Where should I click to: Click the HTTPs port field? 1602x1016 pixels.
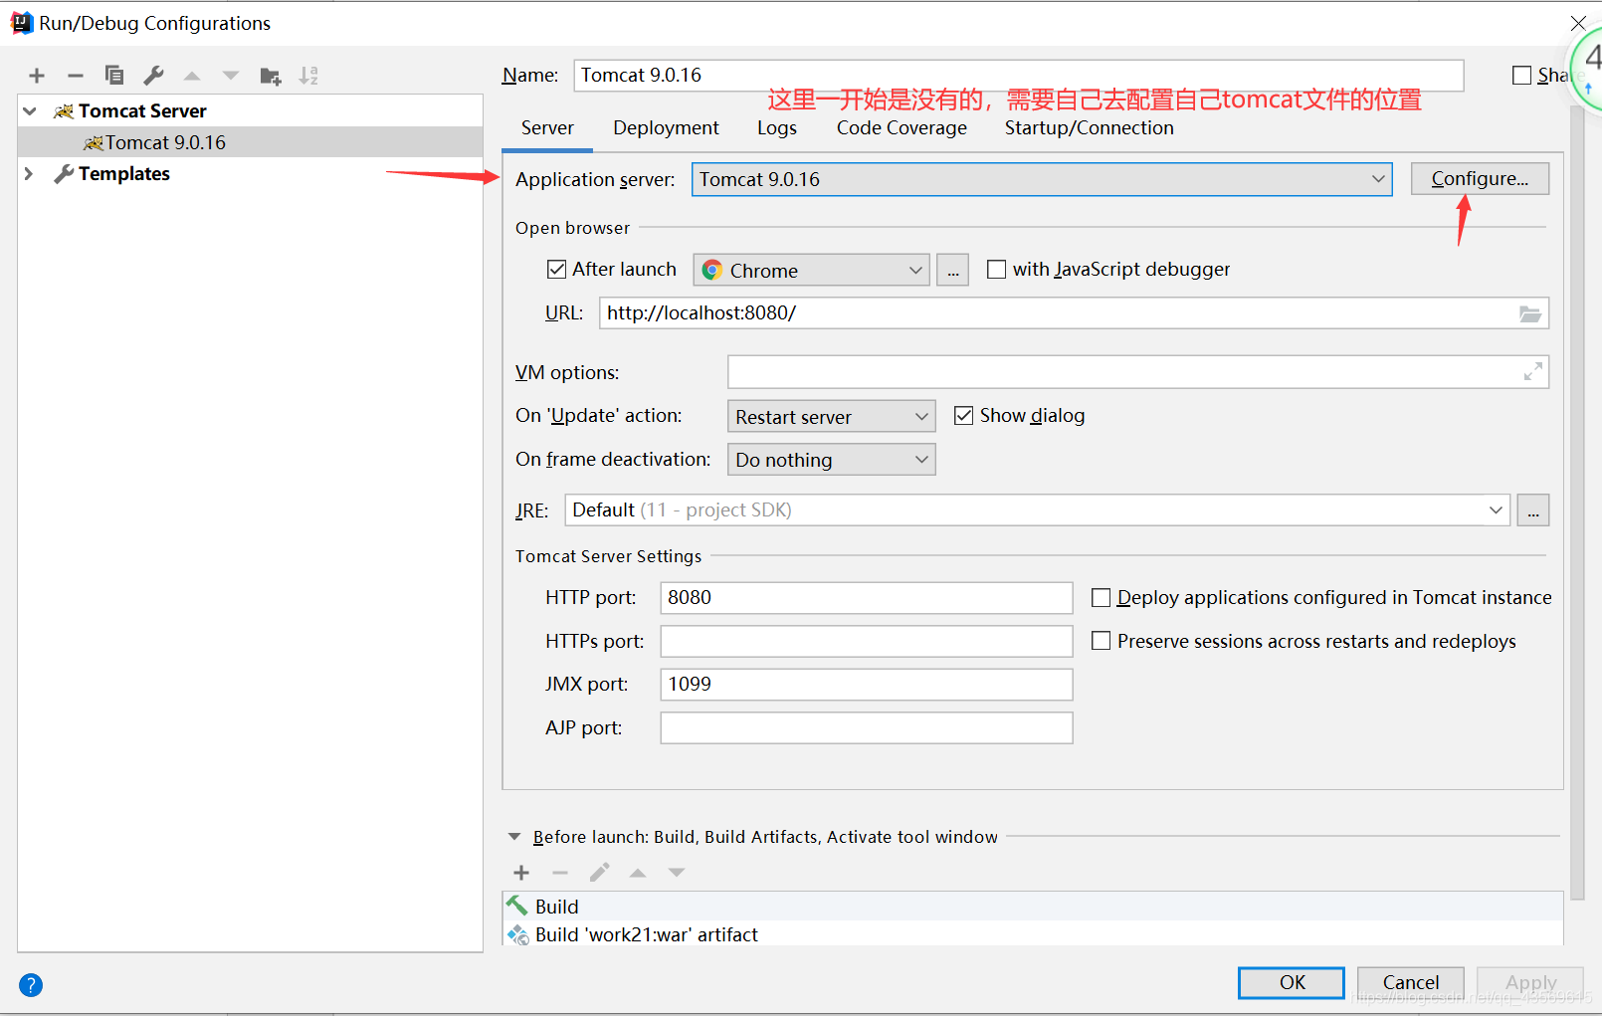click(x=867, y=642)
